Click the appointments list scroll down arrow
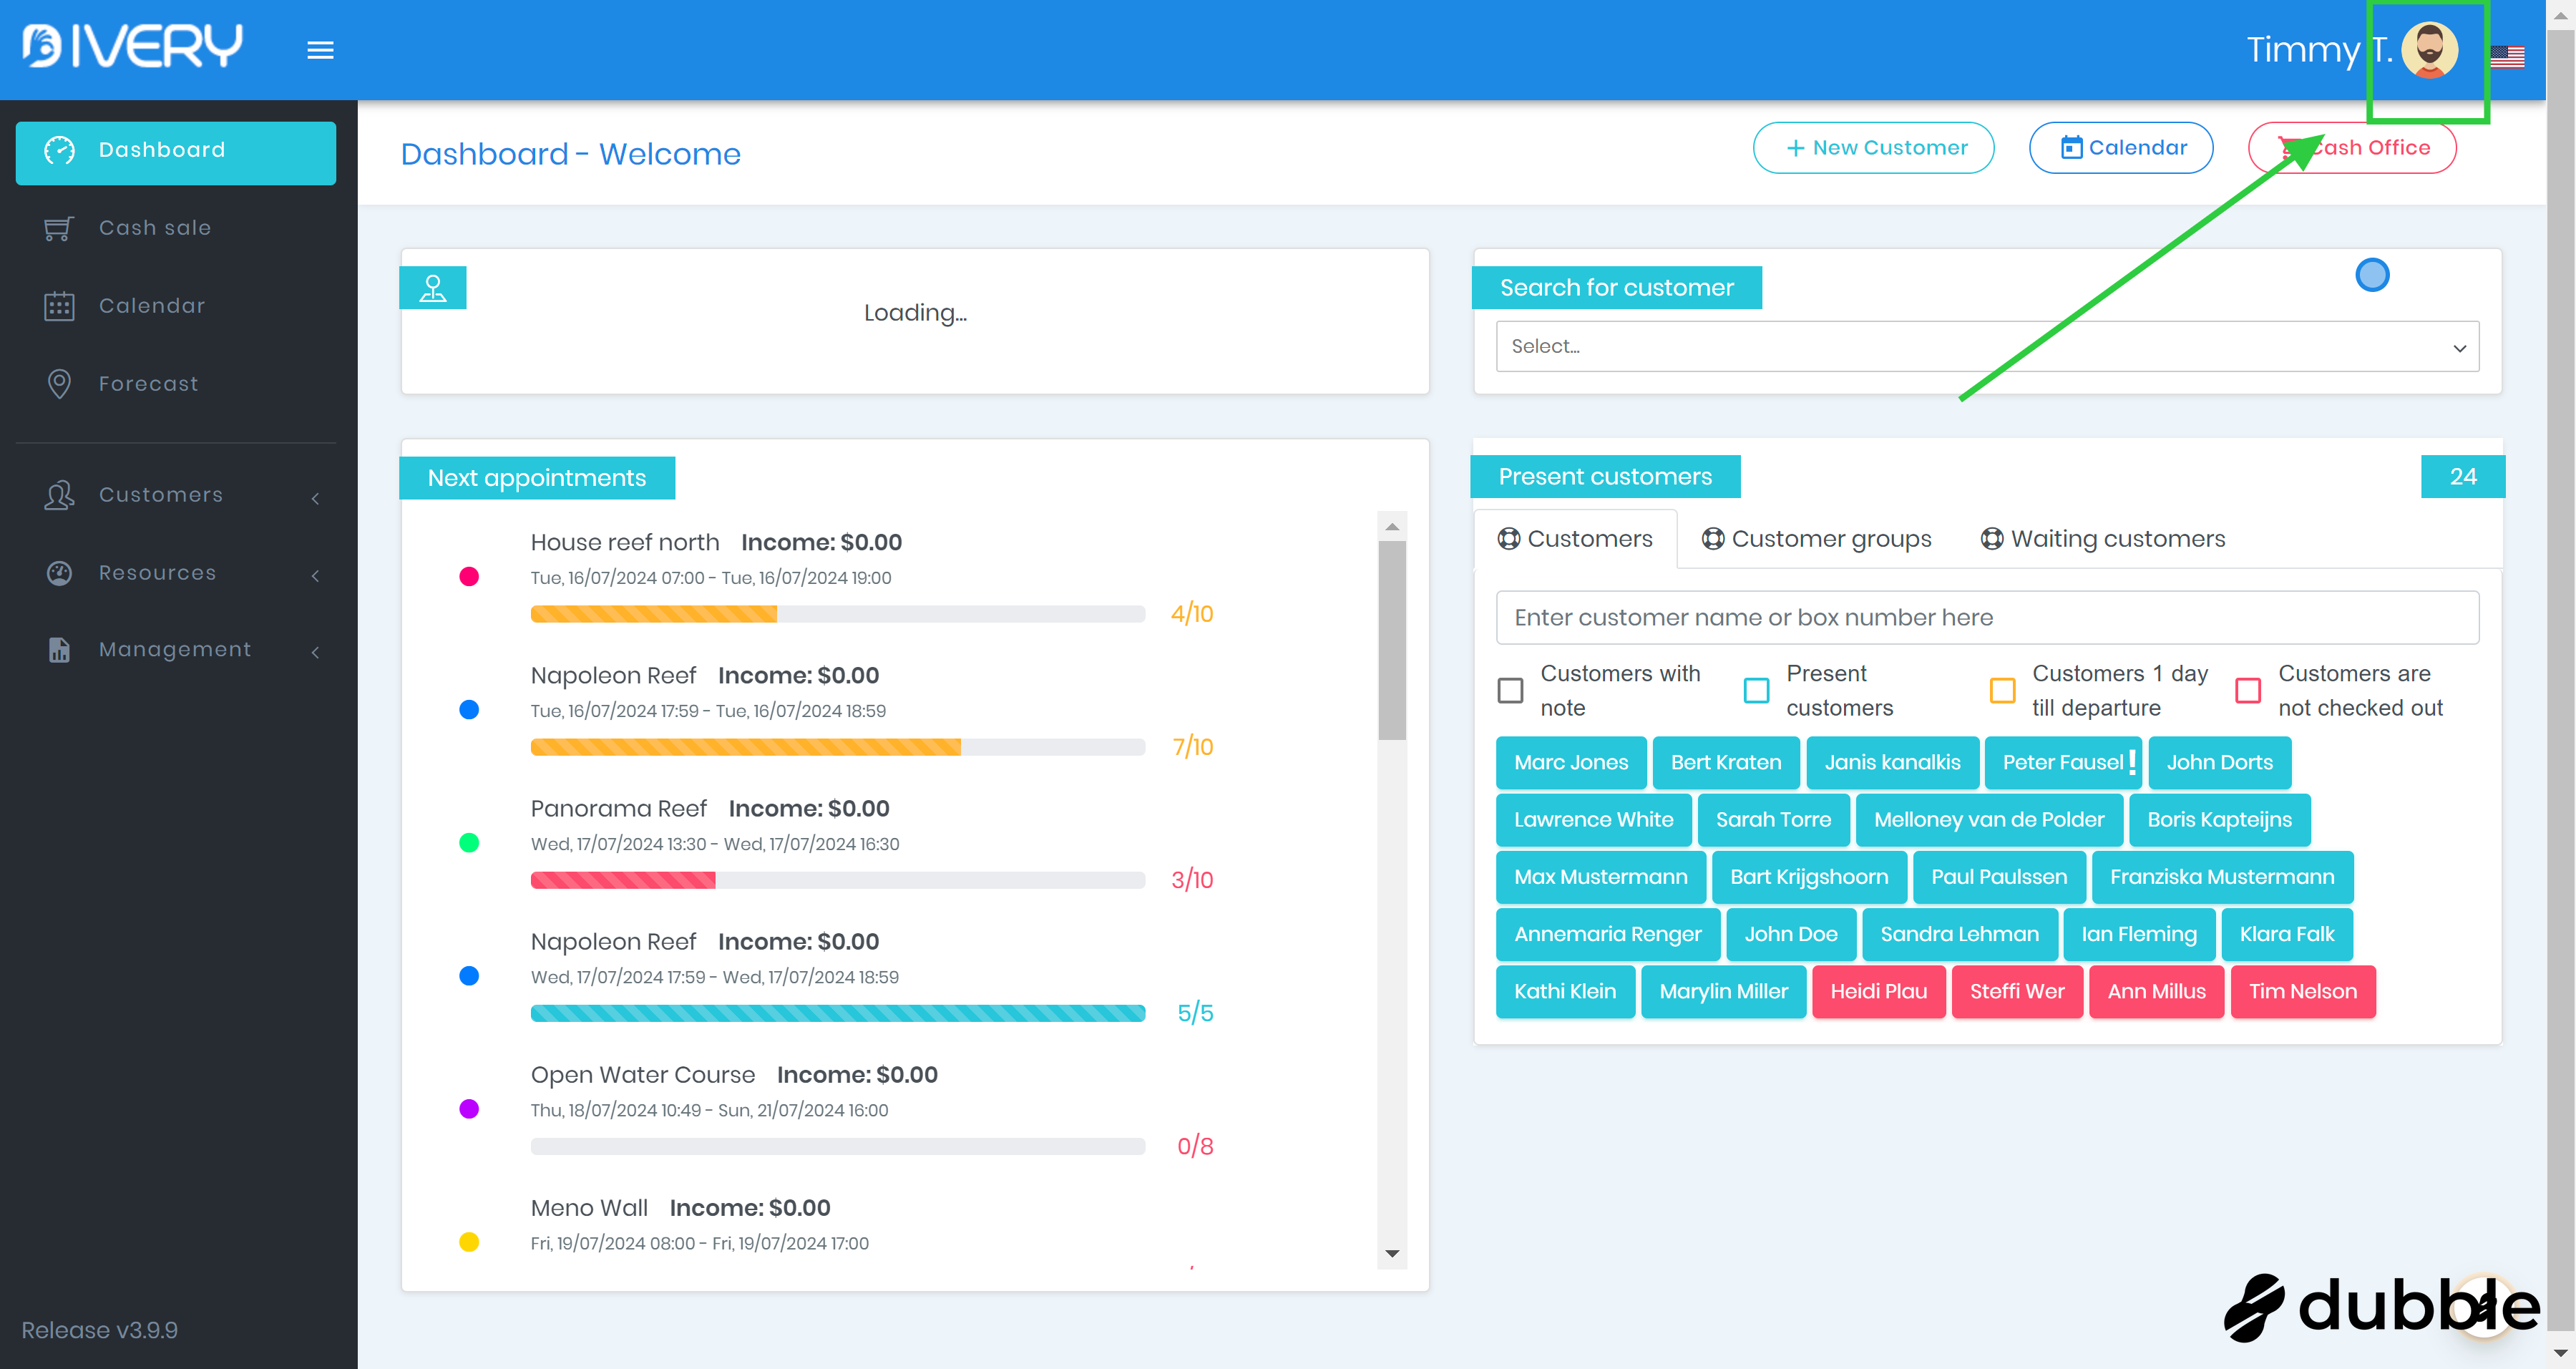 pyautogui.click(x=1392, y=1254)
